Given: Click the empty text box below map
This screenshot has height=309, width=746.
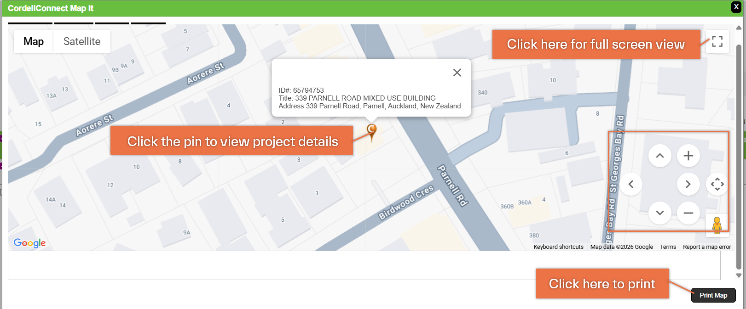Looking at the screenshot, I should tap(364, 265).
